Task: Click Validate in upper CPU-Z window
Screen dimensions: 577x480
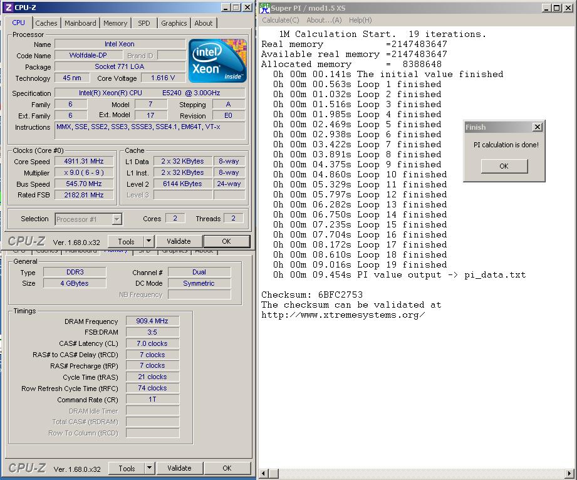Action: [179, 241]
